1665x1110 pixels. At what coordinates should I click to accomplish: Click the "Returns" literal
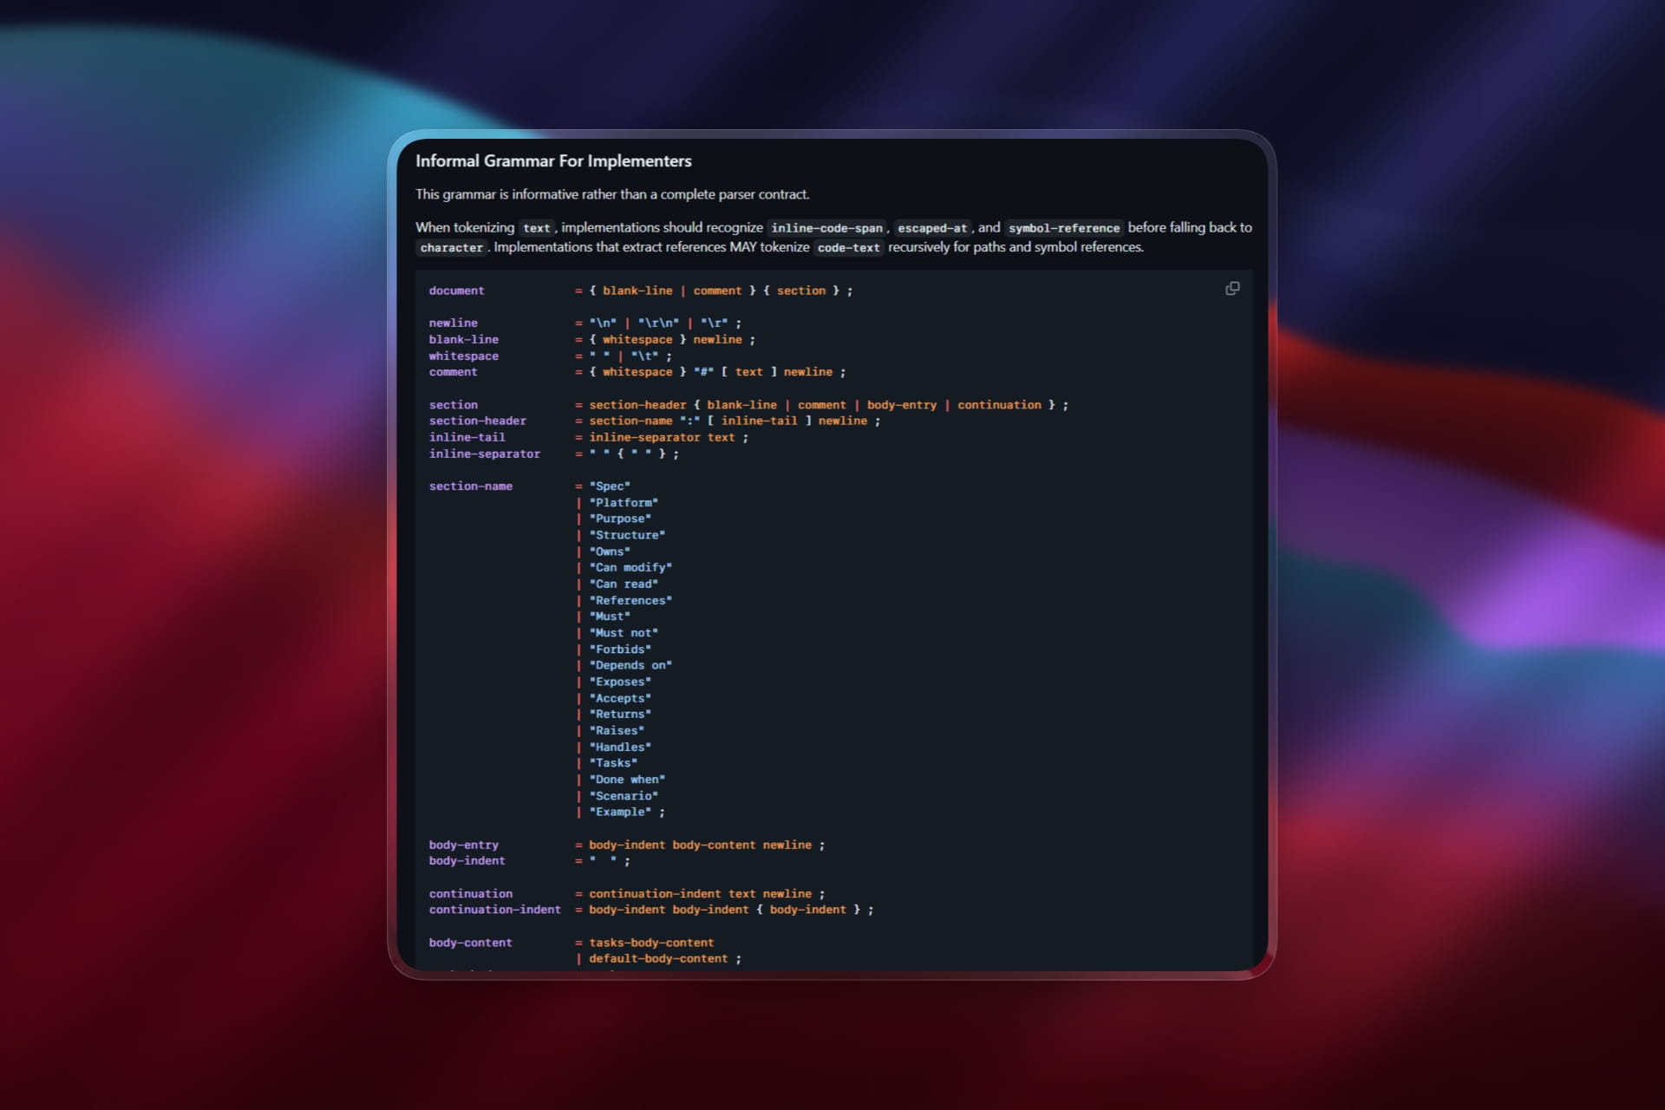[x=620, y=715]
